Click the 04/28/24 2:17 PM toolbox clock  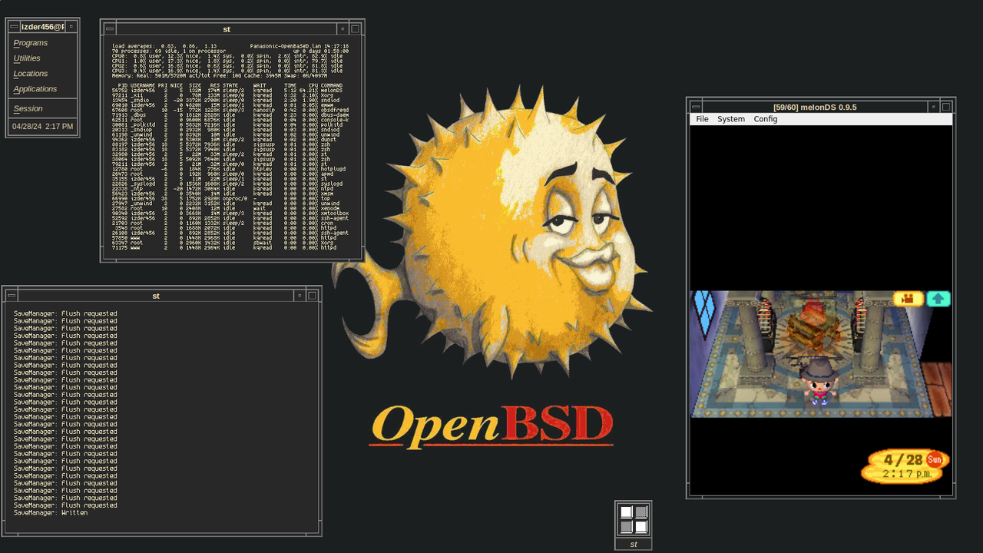(43, 126)
